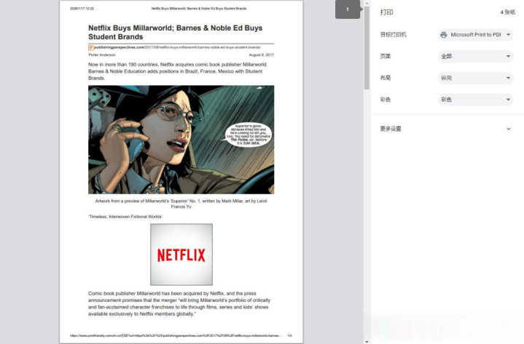
Task: Click the author name 'Porter Anderson'
Action: click(x=102, y=55)
